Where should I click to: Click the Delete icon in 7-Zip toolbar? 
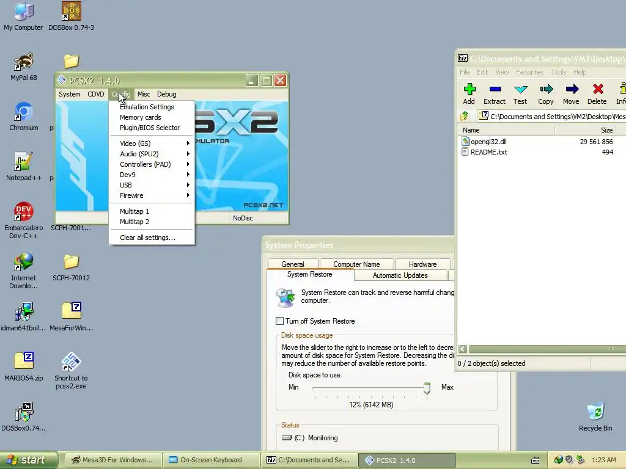[x=598, y=89]
